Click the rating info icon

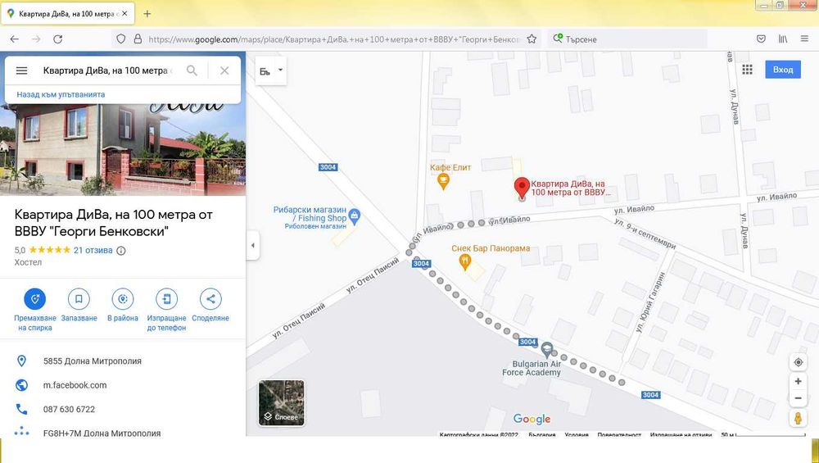(120, 250)
